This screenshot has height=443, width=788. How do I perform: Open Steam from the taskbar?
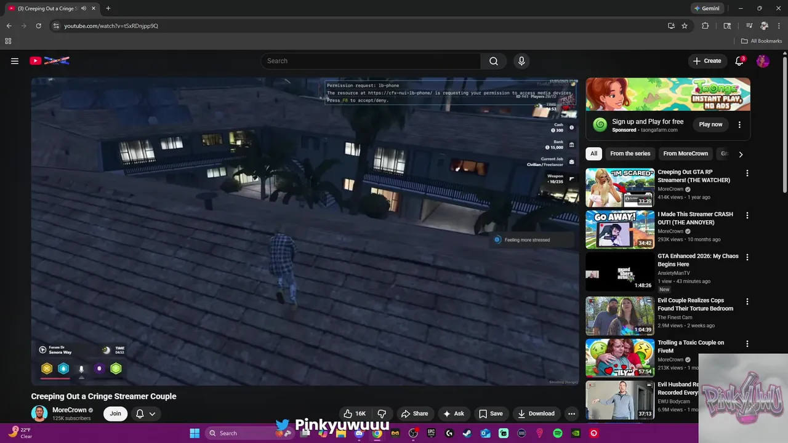[x=467, y=433]
